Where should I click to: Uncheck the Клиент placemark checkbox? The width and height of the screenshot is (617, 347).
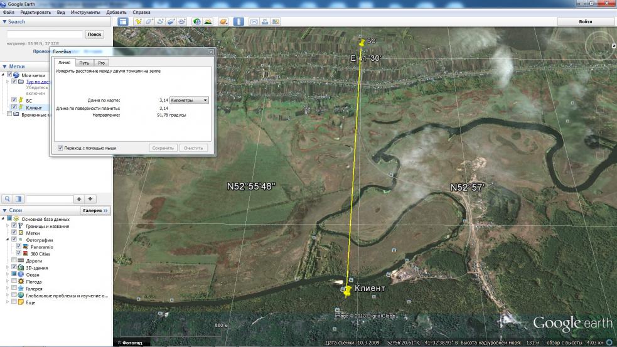click(14, 107)
